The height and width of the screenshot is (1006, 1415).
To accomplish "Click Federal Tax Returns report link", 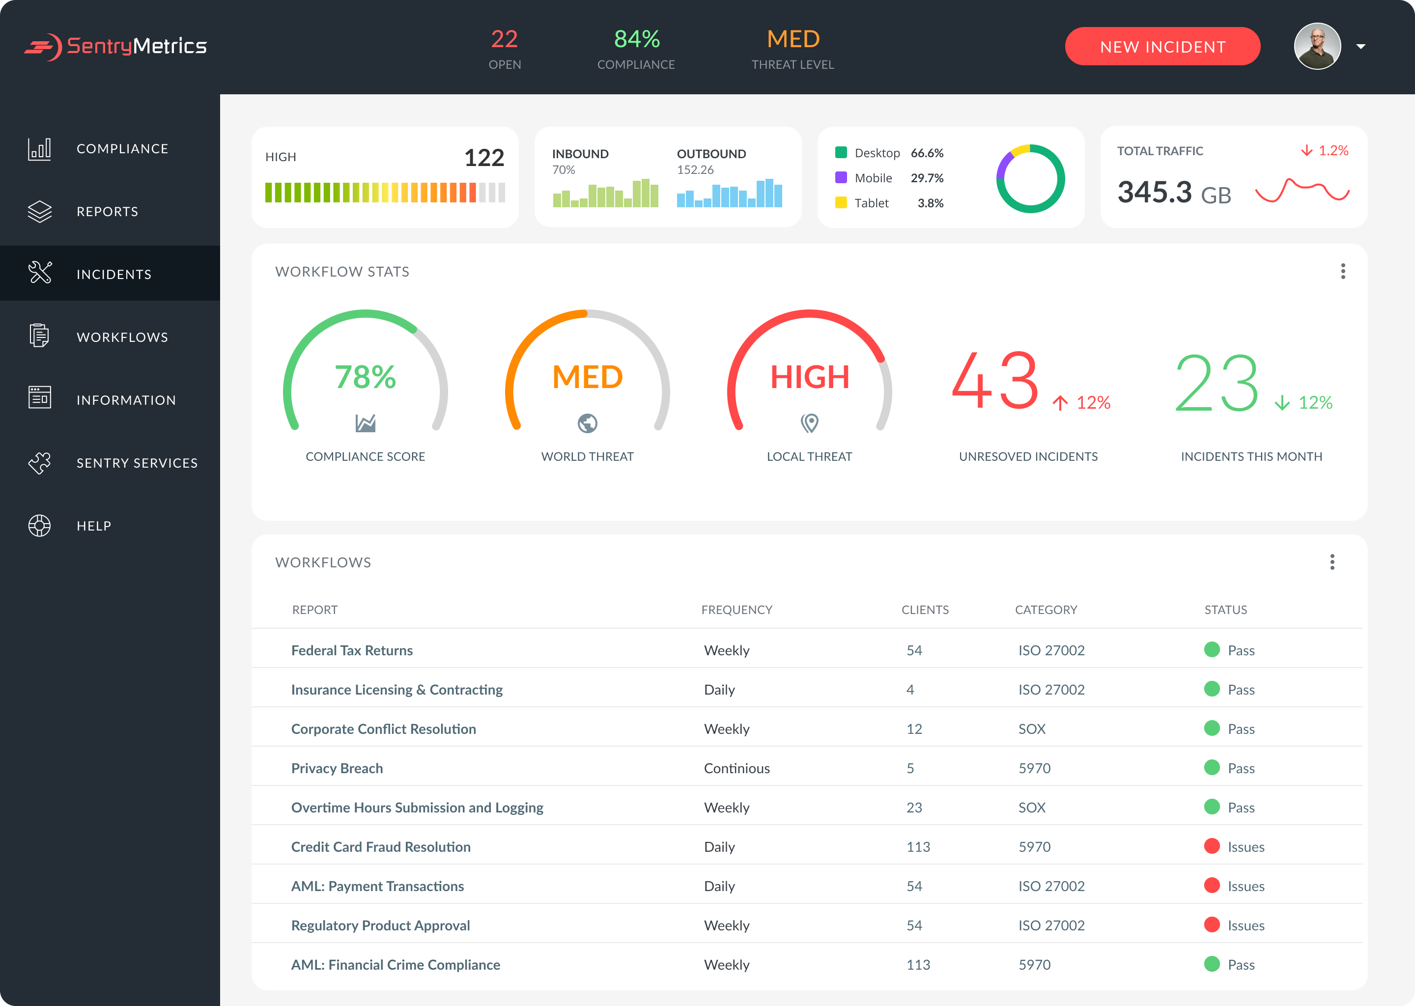I will [x=350, y=649].
